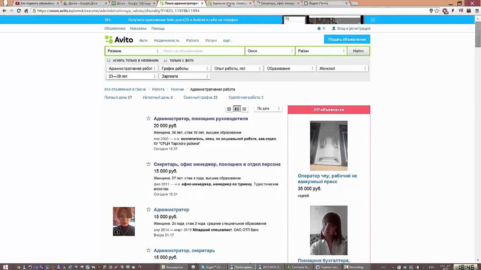Open the 'Женский' gender dropdown
481x270 pixels.
click(342, 68)
